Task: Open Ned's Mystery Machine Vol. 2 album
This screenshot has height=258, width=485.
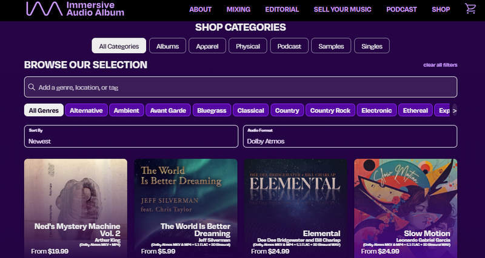Action: pos(75,208)
